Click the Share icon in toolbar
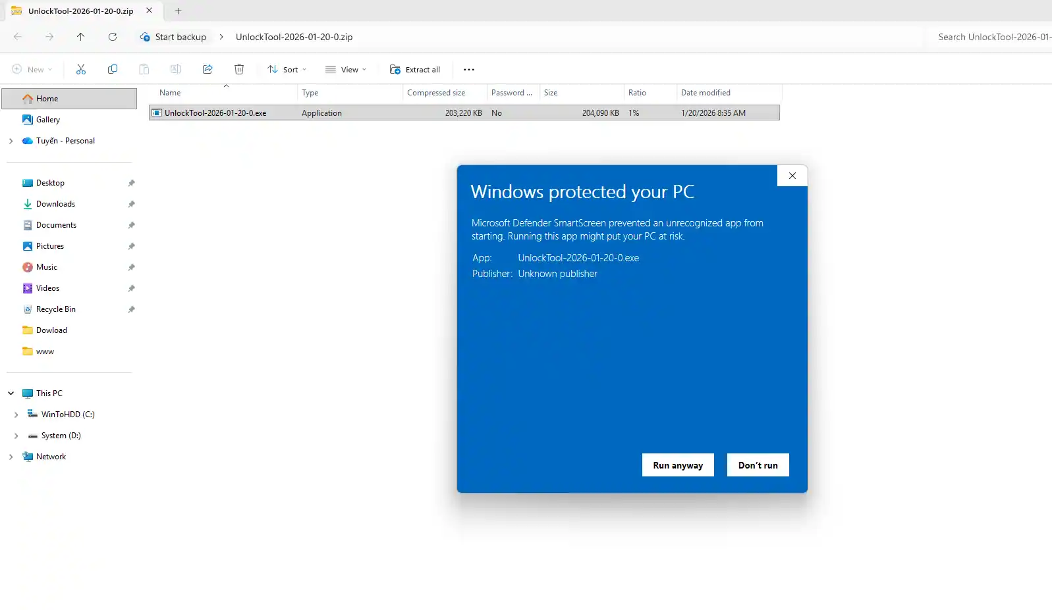Screen dimensions: 1052x610 coord(208,69)
